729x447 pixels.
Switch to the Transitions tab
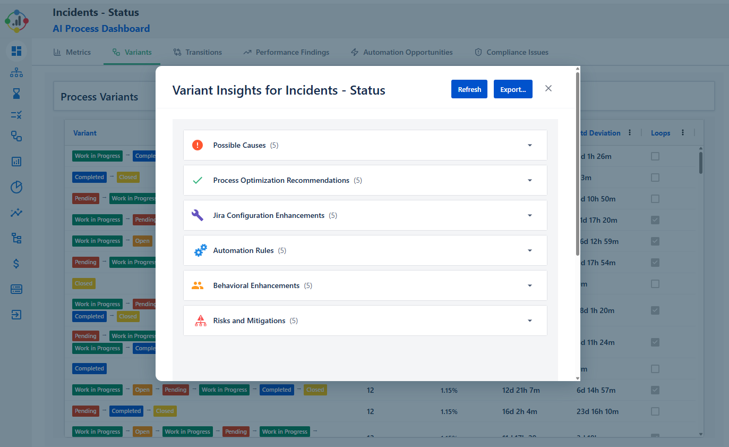pos(198,52)
